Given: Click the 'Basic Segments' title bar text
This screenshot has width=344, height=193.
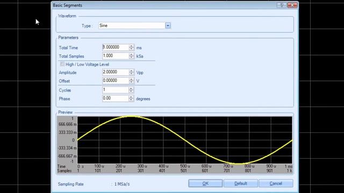Looking at the screenshot, I should [x=67, y=5].
